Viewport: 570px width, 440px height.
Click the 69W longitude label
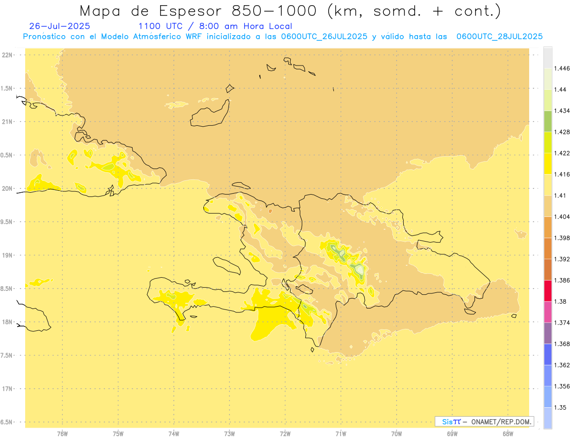(452, 434)
